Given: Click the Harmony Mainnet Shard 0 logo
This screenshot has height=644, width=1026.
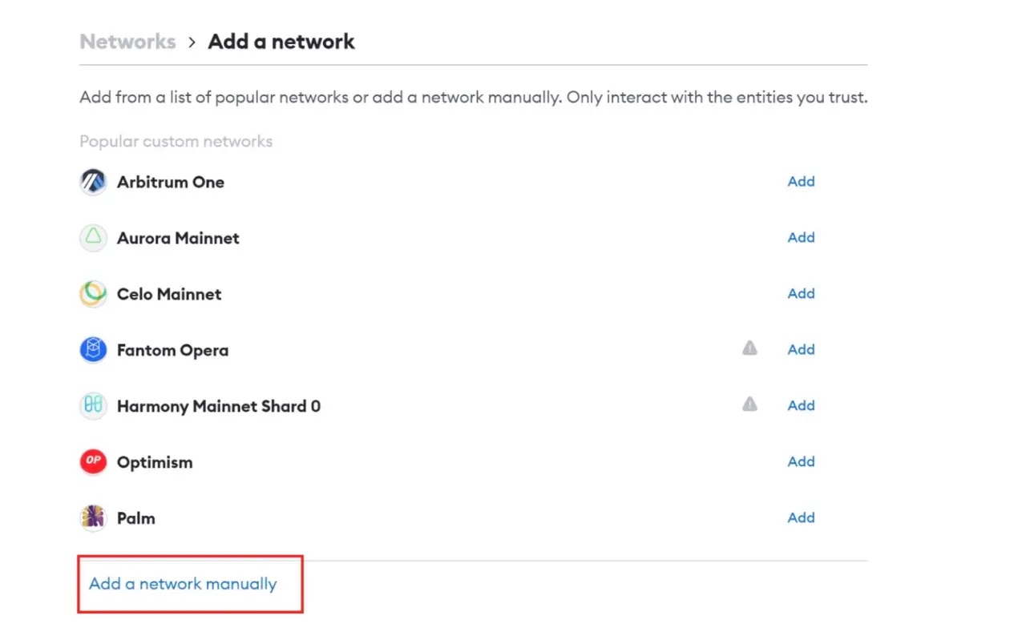Looking at the screenshot, I should click(93, 406).
